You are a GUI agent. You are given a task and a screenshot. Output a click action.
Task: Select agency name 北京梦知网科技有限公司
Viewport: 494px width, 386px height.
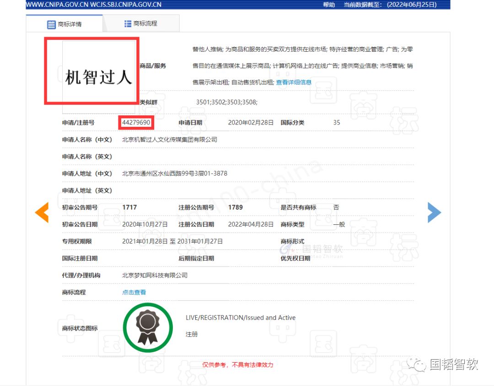click(x=155, y=275)
